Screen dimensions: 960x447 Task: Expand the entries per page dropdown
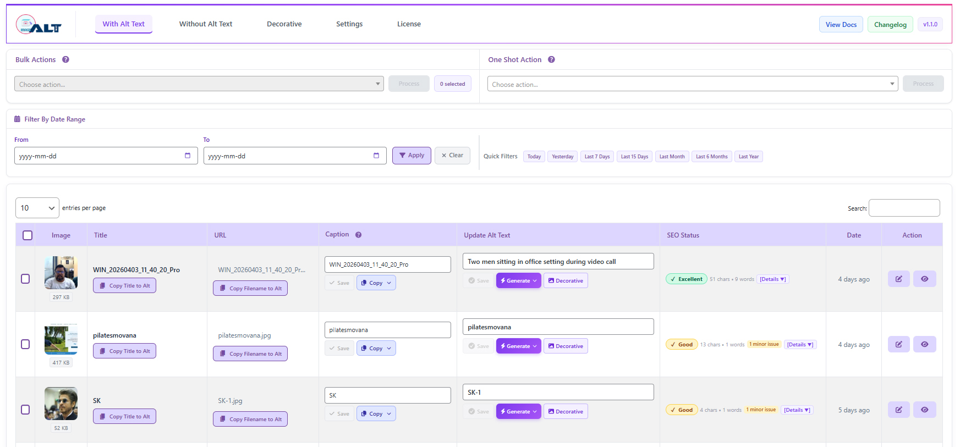(37, 208)
